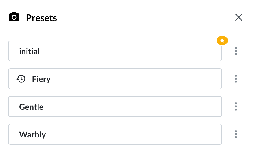This screenshot has width=253, height=167.
Task: Open the three-dot menu for Gentle preset
Action: click(x=236, y=107)
